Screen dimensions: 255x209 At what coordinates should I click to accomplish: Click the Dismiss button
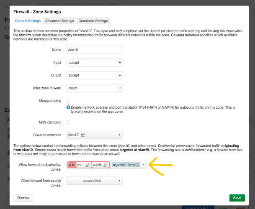tap(23, 198)
